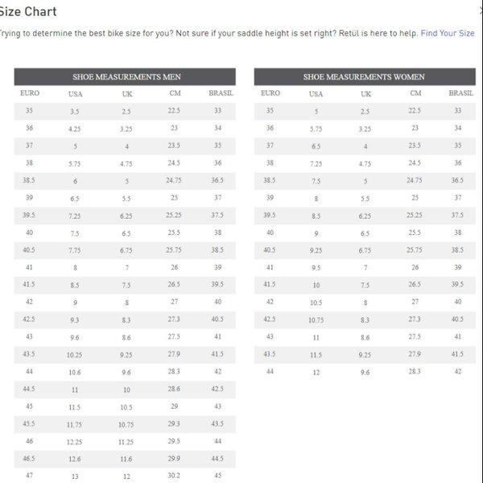Viewport: 483px width, 483px height.
Task: Click UK column header in women's table
Action: (365, 94)
